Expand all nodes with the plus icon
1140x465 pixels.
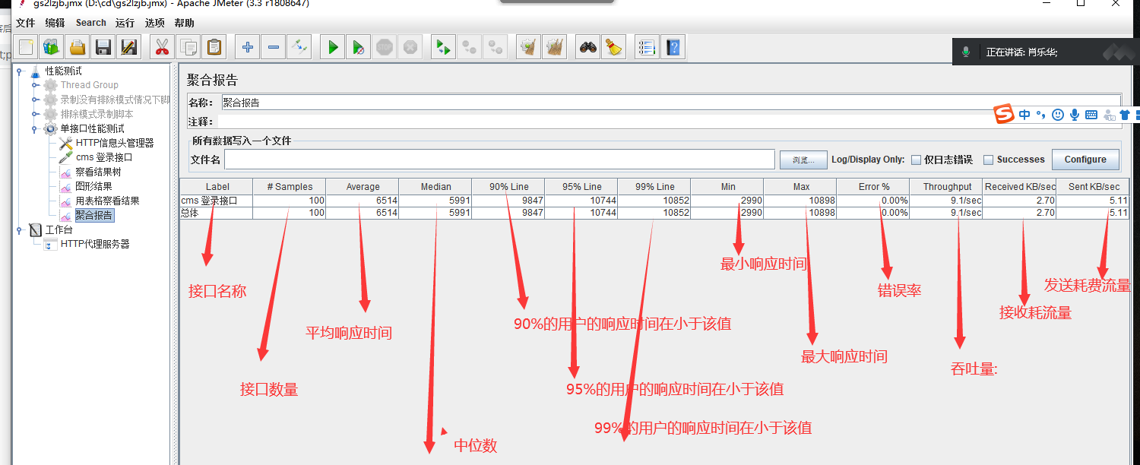pos(247,47)
